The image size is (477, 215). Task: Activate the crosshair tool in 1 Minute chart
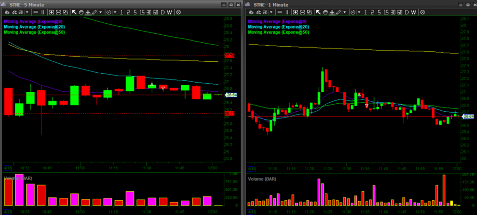[x=332, y=12]
